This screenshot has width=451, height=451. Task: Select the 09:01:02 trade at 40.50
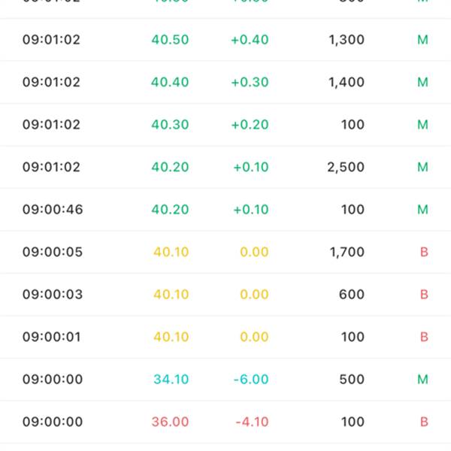tap(225, 40)
